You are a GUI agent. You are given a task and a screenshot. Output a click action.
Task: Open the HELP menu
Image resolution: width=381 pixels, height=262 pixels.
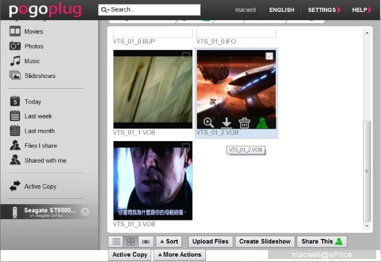tap(361, 10)
